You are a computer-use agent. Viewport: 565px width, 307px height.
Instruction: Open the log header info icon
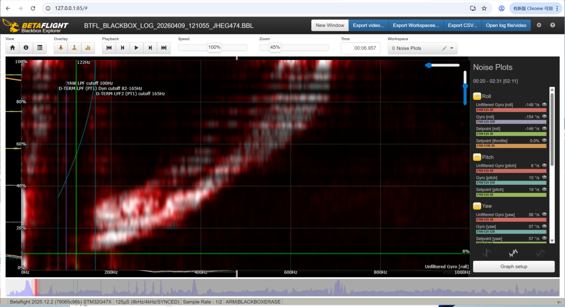(26, 48)
